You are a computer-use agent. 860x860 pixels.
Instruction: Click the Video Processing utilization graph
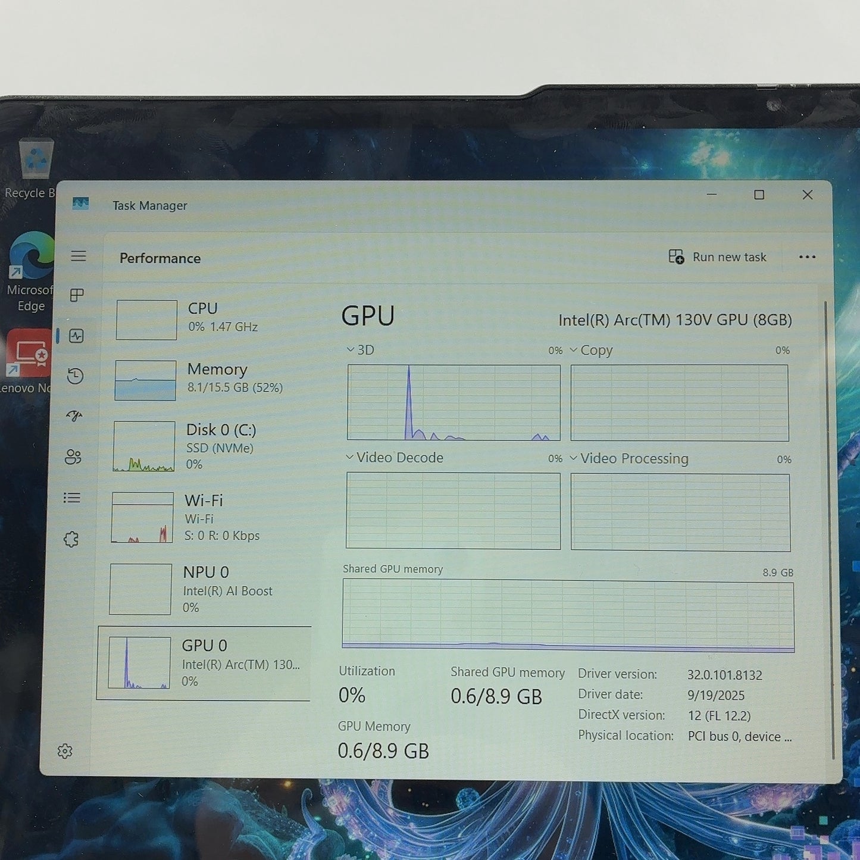click(680, 512)
